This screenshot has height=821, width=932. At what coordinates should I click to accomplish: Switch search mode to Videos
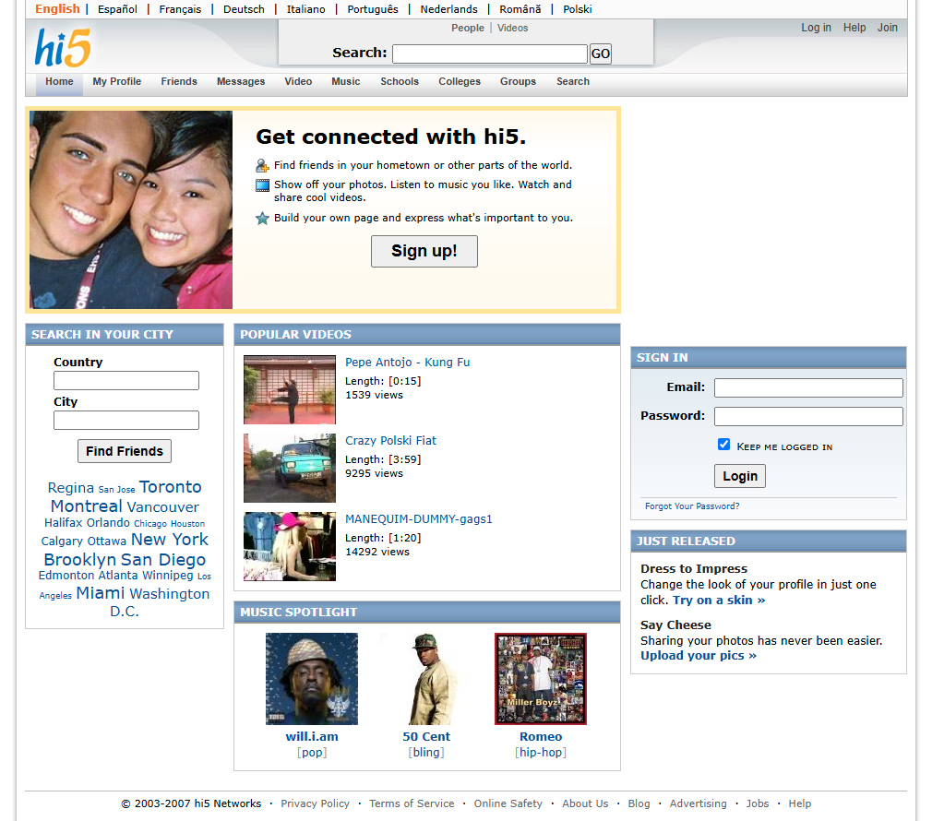pos(512,29)
